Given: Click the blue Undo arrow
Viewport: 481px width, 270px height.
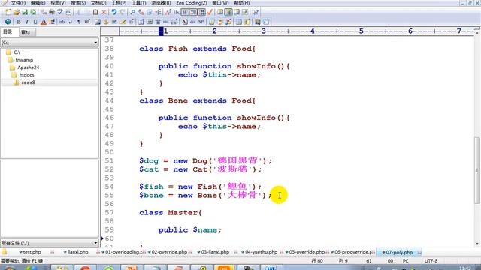Looking at the screenshot, I should tap(114, 12).
